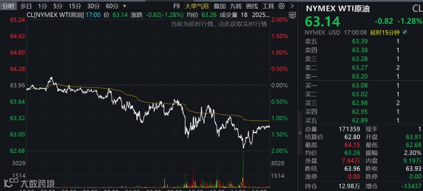Click the delayed quote real-time link

[x=219, y=24]
